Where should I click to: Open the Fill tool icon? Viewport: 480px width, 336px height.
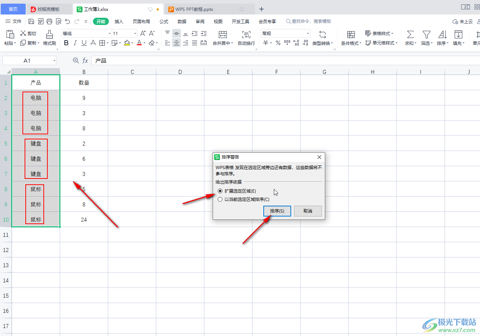[x=458, y=34]
